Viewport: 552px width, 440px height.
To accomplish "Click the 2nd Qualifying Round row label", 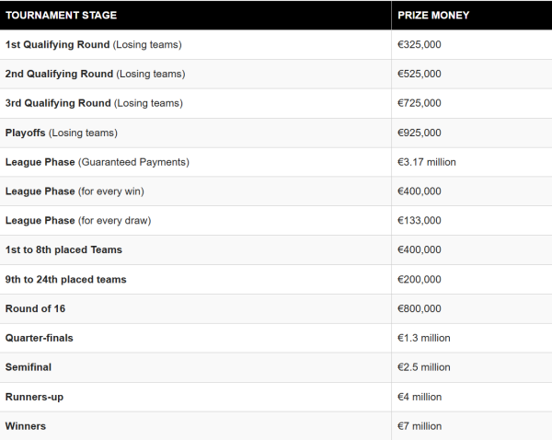I will click(95, 74).
